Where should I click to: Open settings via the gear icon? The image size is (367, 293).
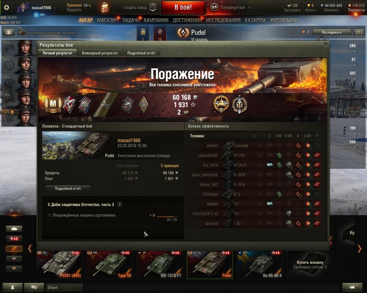6,8
